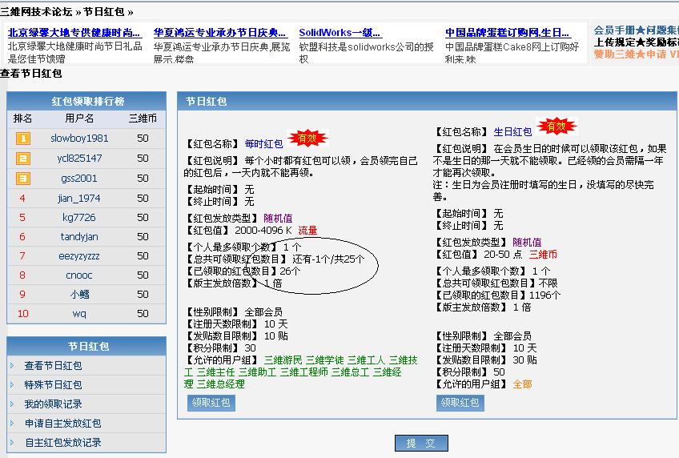The image size is (679, 458).
Task: Click the 排名 column header
Action: pyautogui.click(x=23, y=119)
